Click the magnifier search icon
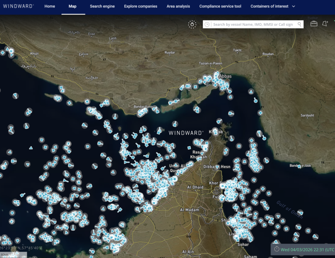Viewport: 335px width, 258px height. click(x=300, y=24)
